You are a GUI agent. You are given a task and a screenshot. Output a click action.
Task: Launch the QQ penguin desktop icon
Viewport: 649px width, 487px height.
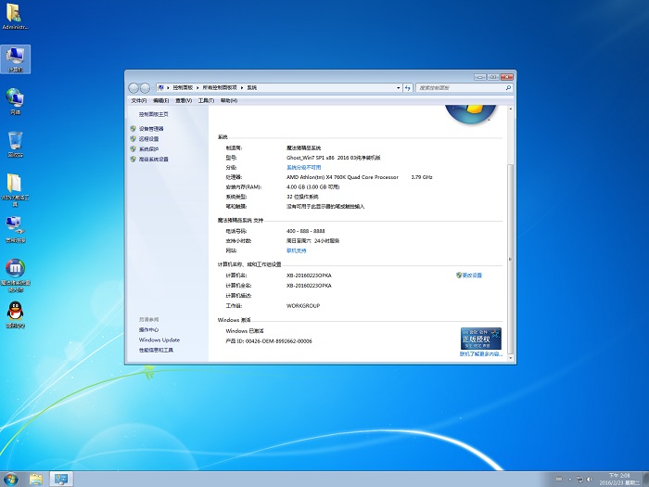[15, 312]
